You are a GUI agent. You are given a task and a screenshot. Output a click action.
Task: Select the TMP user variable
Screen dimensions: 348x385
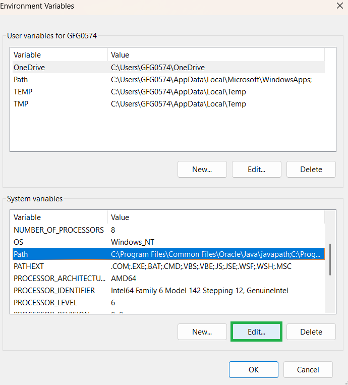pos(21,104)
